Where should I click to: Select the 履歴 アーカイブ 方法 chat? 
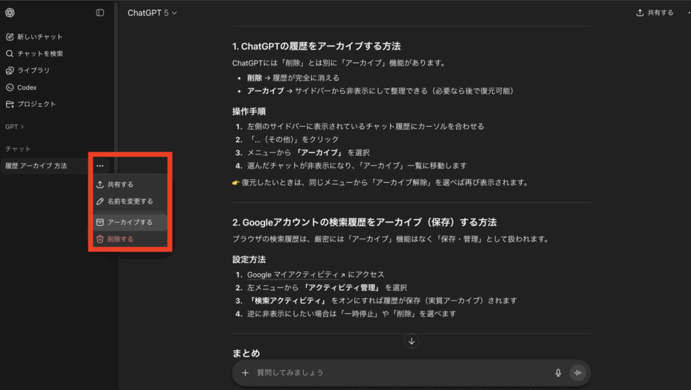click(36, 165)
